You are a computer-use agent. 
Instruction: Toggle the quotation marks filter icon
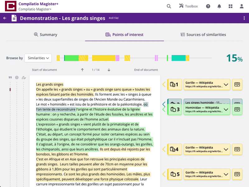(10, 78)
